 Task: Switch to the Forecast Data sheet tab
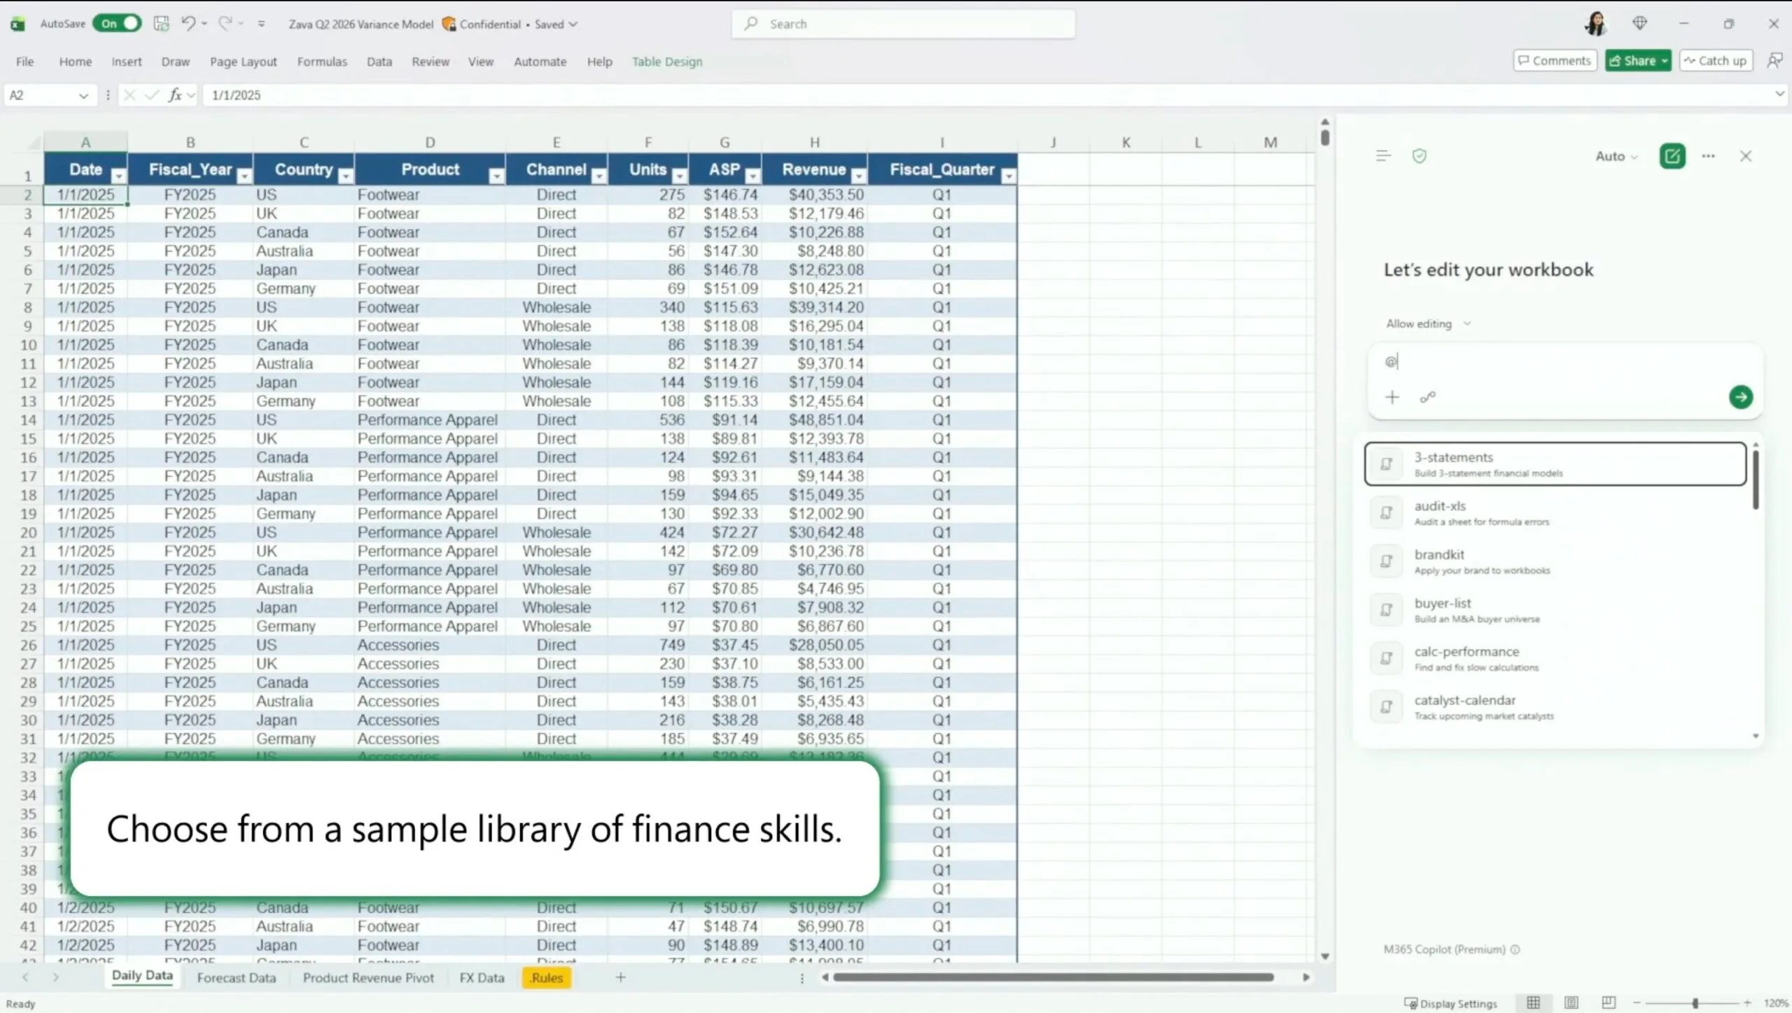[237, 977]
